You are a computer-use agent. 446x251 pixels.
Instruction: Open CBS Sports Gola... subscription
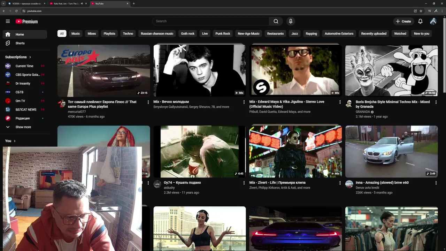[24, 75]
